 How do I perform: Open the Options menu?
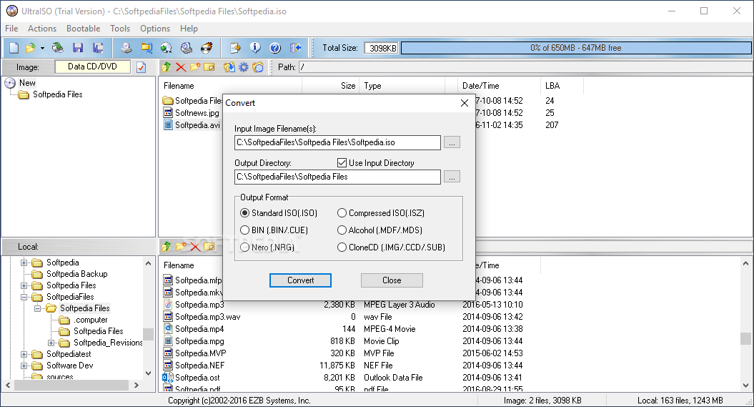(155, 29)
